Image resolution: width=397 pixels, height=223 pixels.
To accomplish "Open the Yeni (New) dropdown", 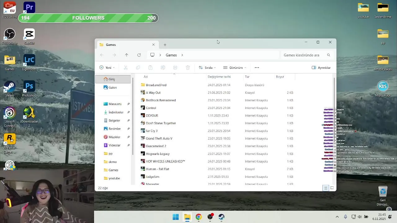I will click(x=107, y=68).
